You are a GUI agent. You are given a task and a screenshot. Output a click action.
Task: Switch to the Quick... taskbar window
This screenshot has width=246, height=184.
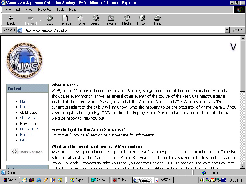pyautogui.click(x=121, y=180)
